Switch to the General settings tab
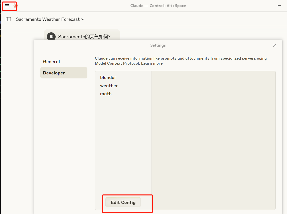 (x=51, y=61)
